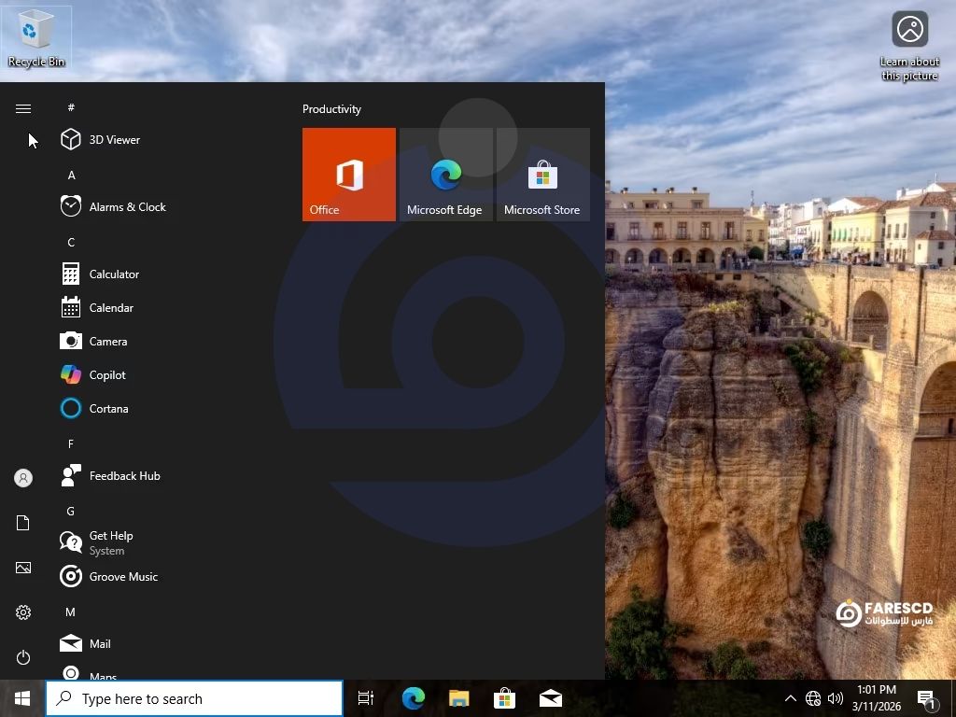Image resolution: width=956 pixels, height=717 pixels.
Task: Open the Calculator app
Action: 113,274
